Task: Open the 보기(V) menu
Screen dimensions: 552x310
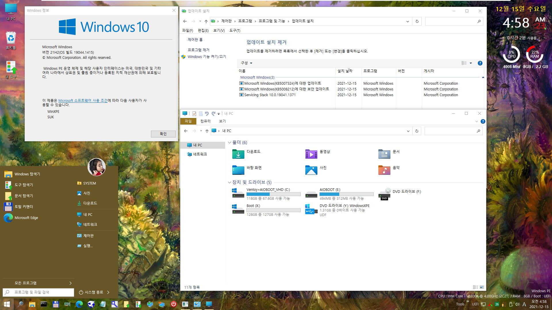Action: pos(219,30)
